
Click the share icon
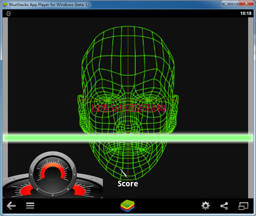click(224, 206)
